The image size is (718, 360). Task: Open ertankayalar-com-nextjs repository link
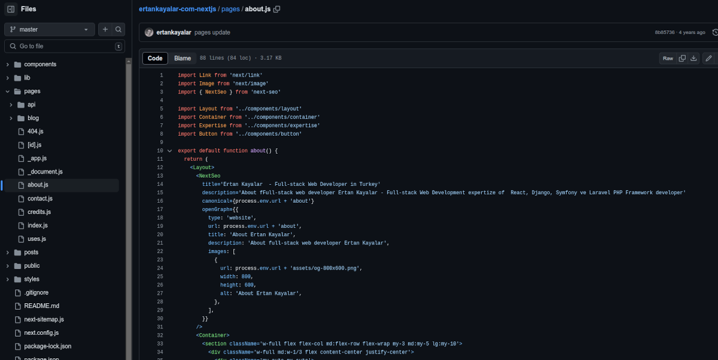pyautogui.click(x=177, y=9)
